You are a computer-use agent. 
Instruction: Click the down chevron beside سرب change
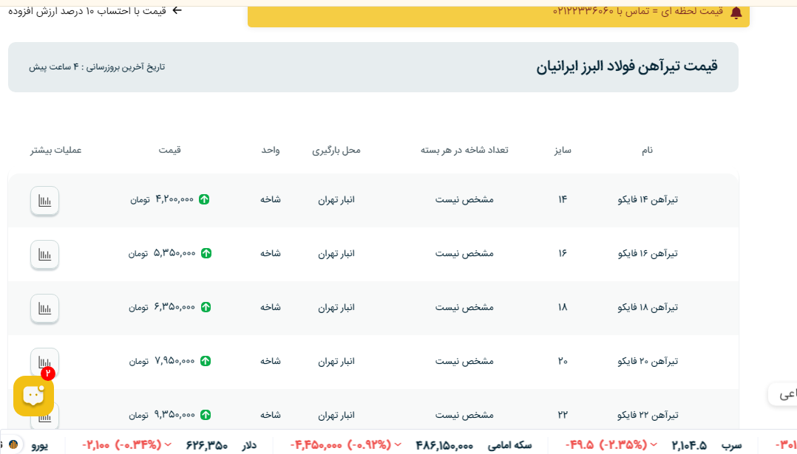coord(654,445)
